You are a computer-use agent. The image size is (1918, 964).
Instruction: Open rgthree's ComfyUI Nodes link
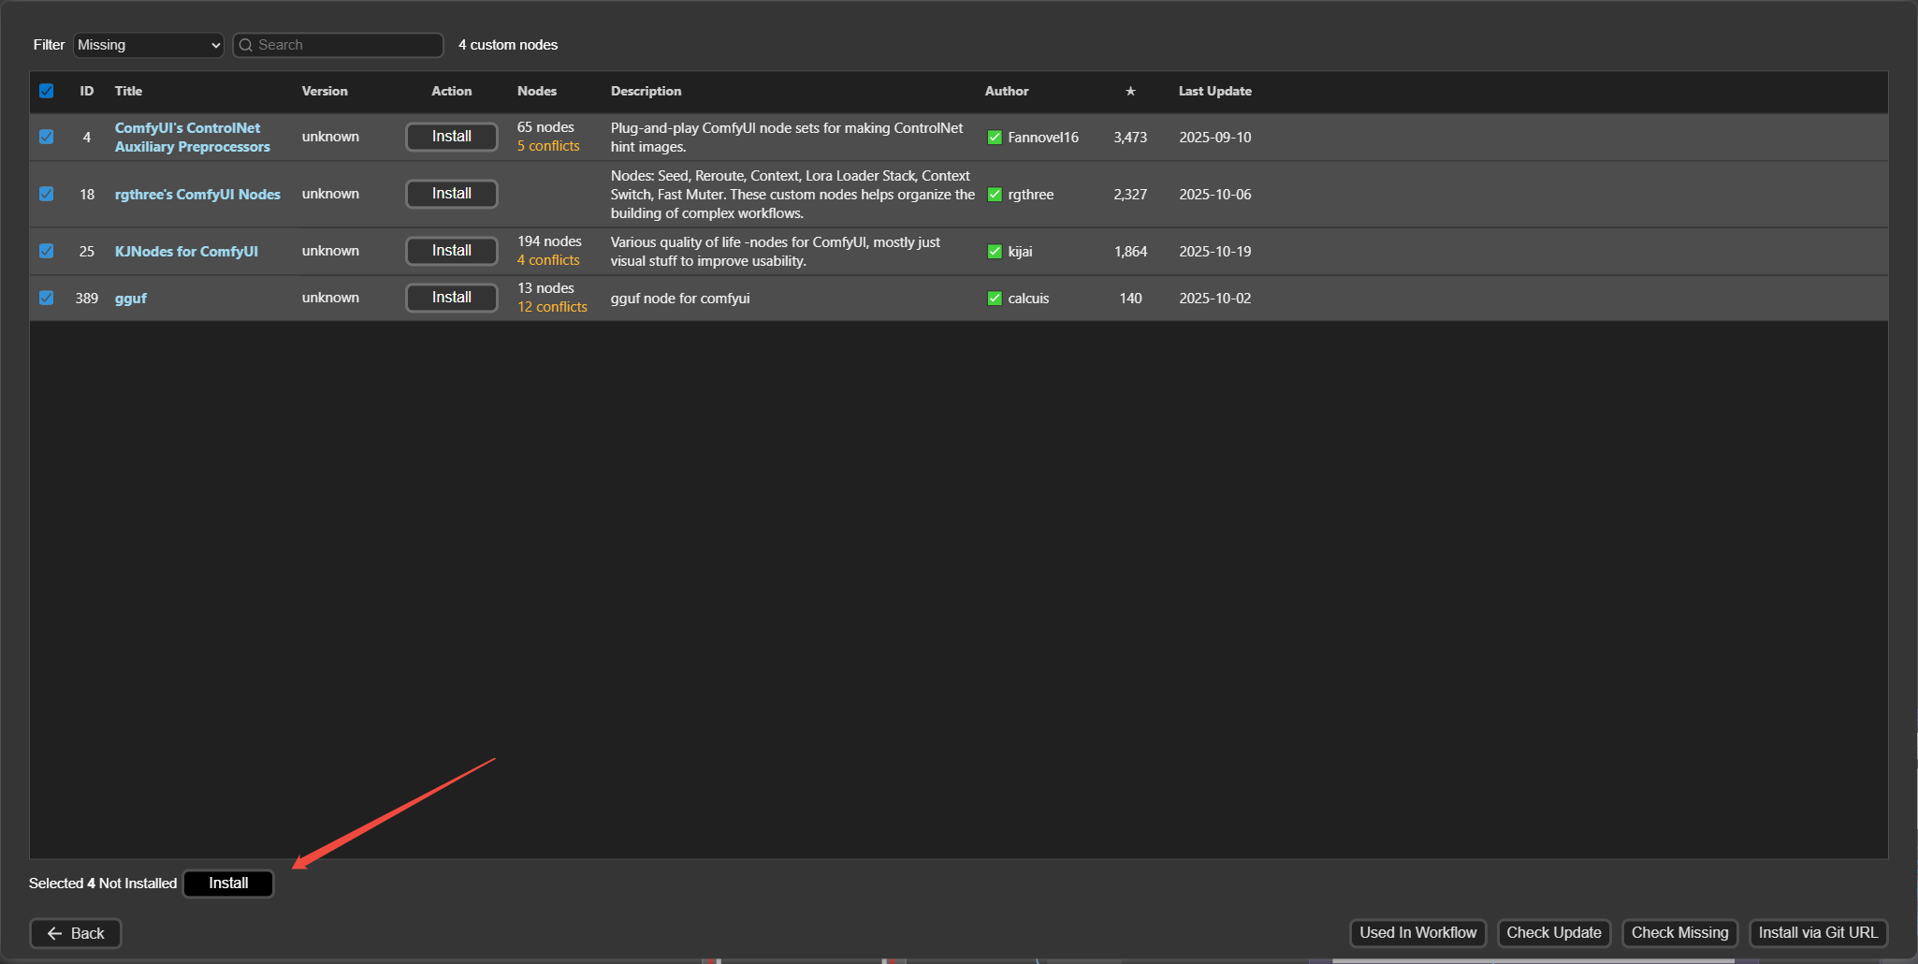pos(197,195)
